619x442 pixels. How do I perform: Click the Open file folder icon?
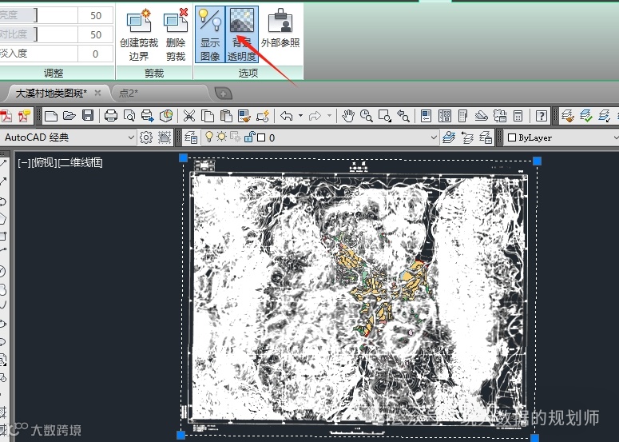coord(69,116)
